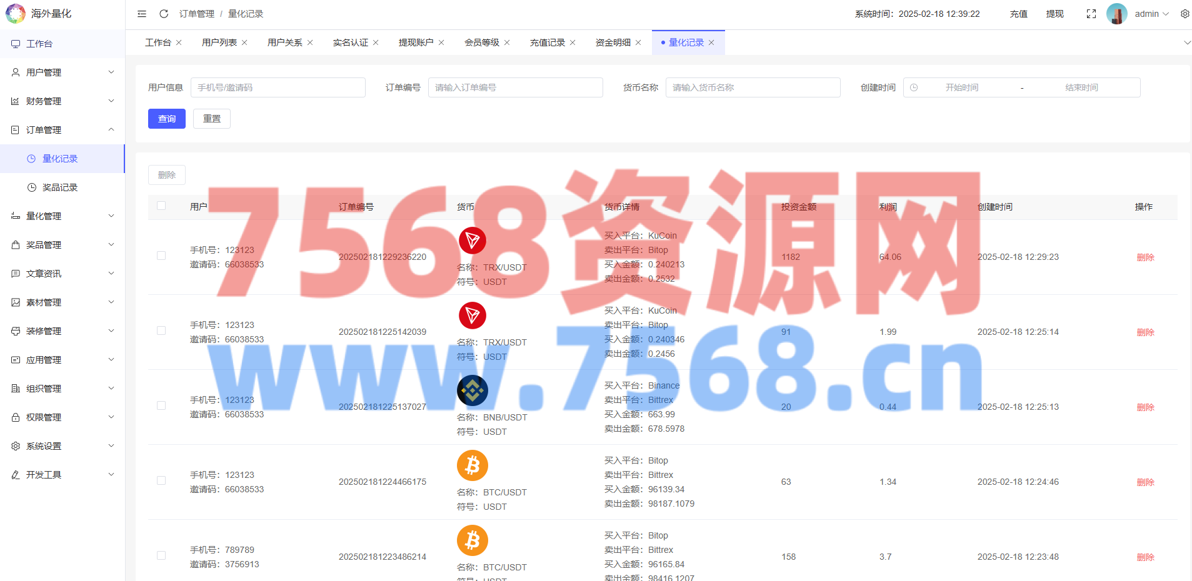The width and height of the screenshot is (1192, 581).
Task: Expand the 财务管理 sidebar menu
Action: [63, 101]
